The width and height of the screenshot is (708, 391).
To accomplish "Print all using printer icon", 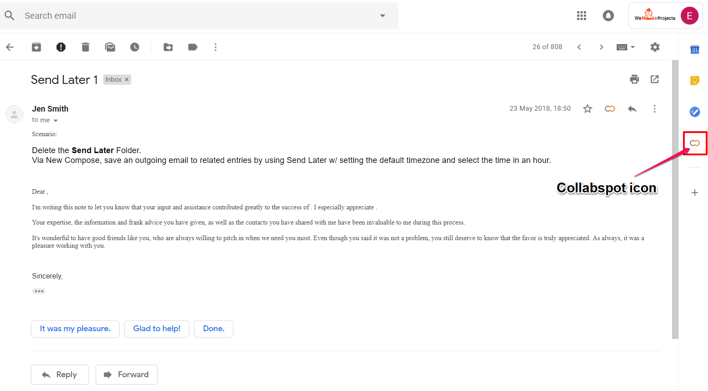I will [634, 79].
